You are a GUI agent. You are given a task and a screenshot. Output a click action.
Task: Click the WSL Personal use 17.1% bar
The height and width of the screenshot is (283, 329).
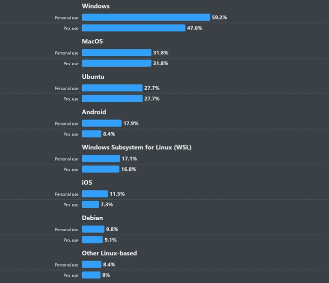click(101, 158)
